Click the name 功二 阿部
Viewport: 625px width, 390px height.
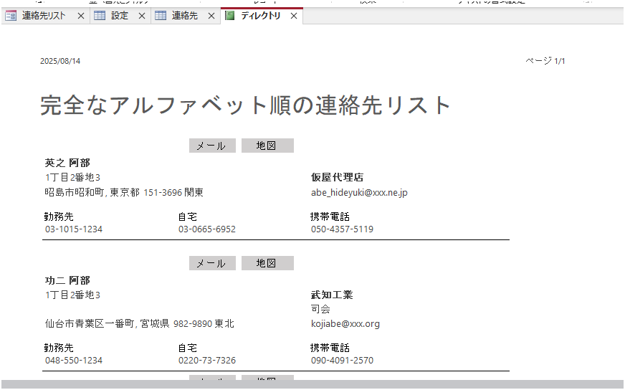67,281
